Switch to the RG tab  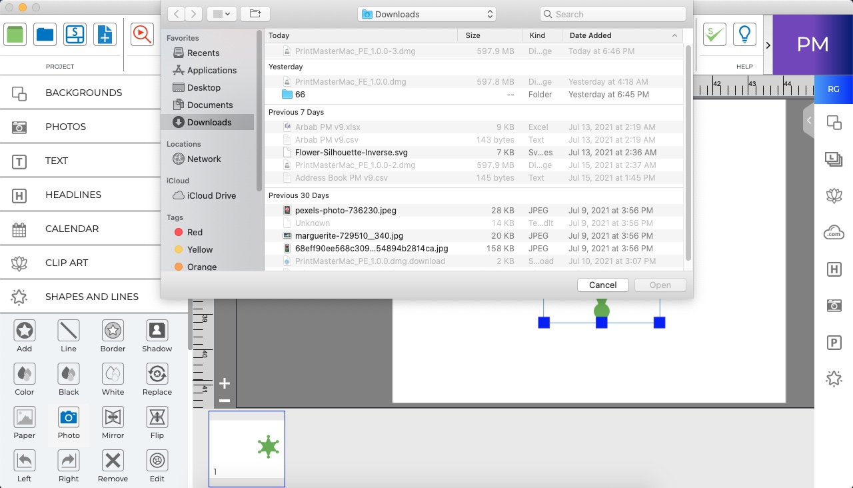(834, 88)
